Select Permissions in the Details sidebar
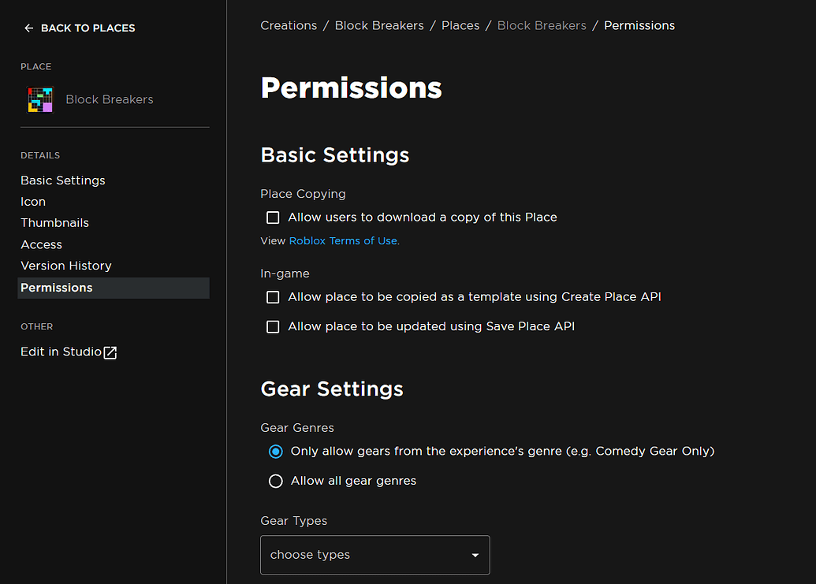 (x=56, y=287)
